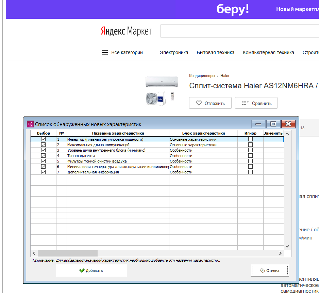This screenshot has width=319, height=293.
Task: Uncheck Выбор for Инвертор row
Action: [43, 139]
